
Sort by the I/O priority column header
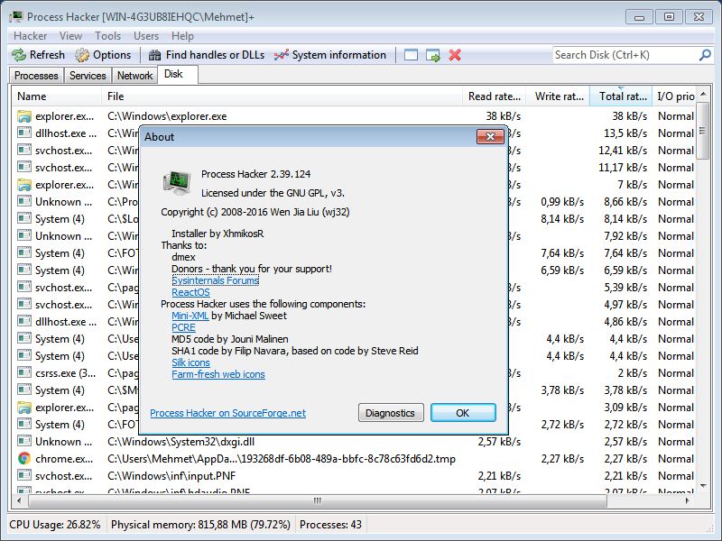coord(674,96)
